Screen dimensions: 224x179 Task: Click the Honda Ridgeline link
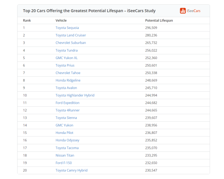coord(68,80)
